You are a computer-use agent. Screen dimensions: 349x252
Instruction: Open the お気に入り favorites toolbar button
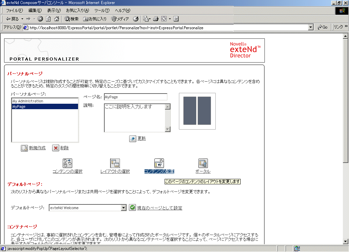pyautogui.click(x=95, y=19)
